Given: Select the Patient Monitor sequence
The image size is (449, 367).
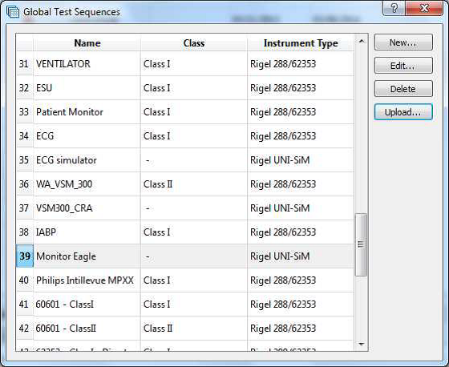Looking at the screenshot, I should point(185,112).
